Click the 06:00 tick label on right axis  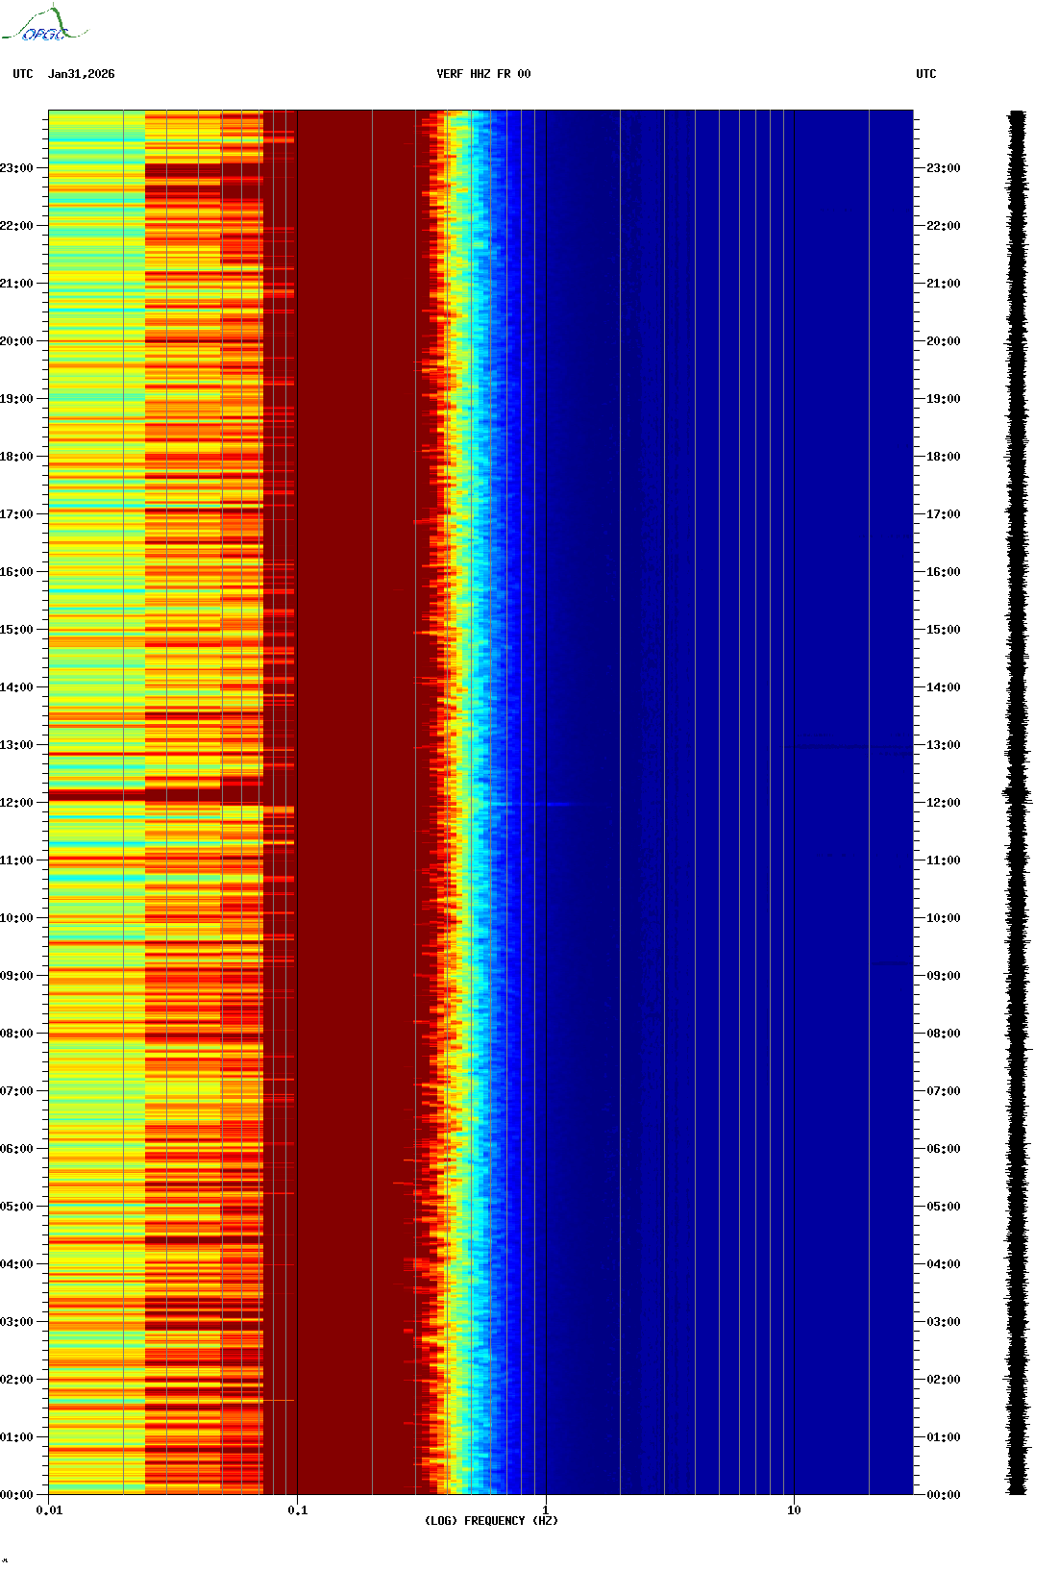coord(943,1149)
